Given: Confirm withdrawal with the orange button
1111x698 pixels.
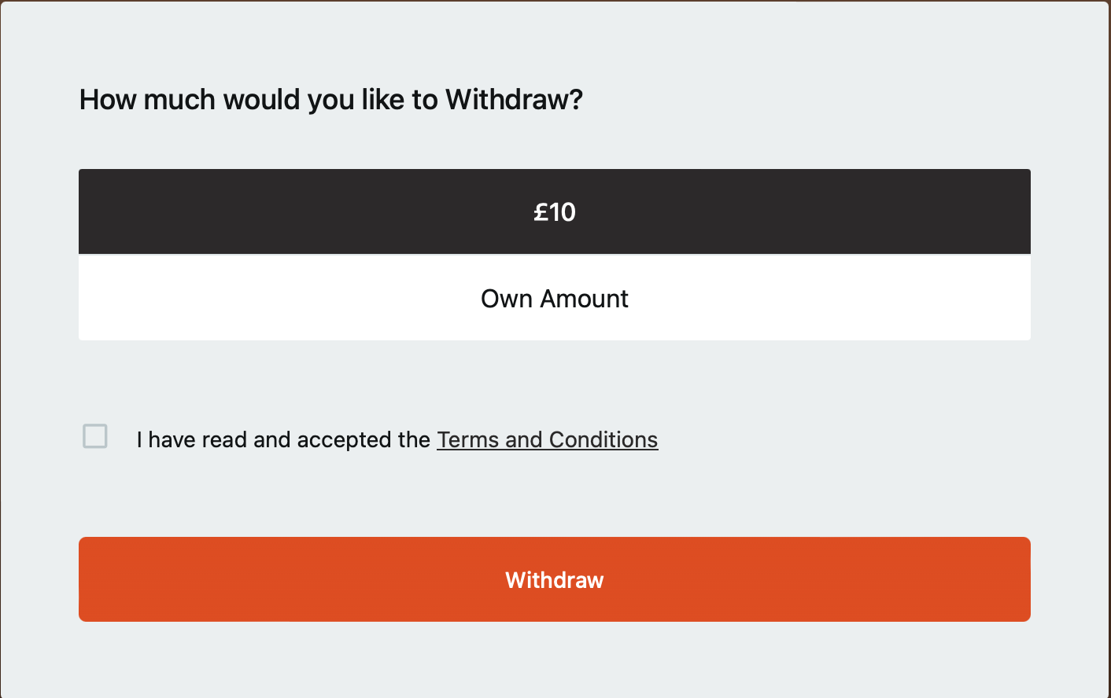Looking at the screenshot, I should (555, 579).
